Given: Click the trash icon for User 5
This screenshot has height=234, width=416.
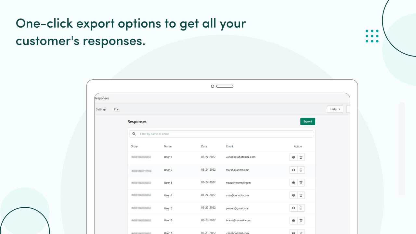Looking at the screenshot, I should [x=301, y=208].
